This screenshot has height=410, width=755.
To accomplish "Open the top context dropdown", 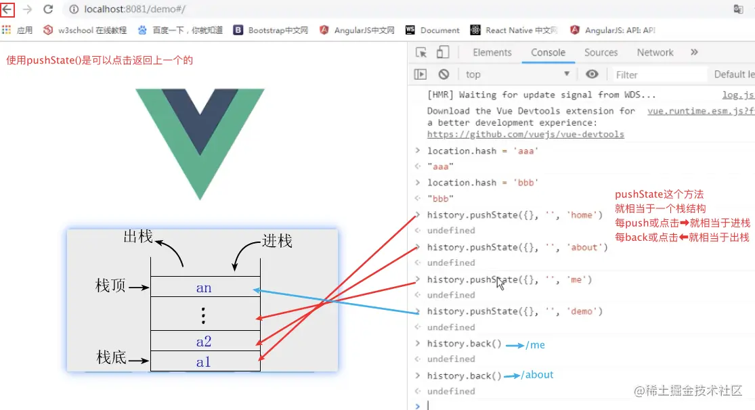I will coord(517,74).
